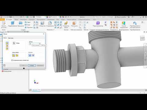Create a freeform Параллелепипед box
The width and height of the screenshot is (147, 110).
(x=98, y=24)
